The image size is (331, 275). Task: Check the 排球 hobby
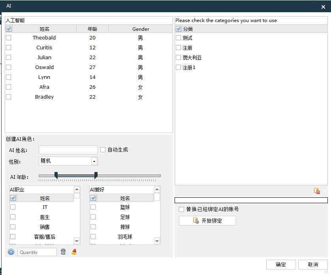pos(93,227)
